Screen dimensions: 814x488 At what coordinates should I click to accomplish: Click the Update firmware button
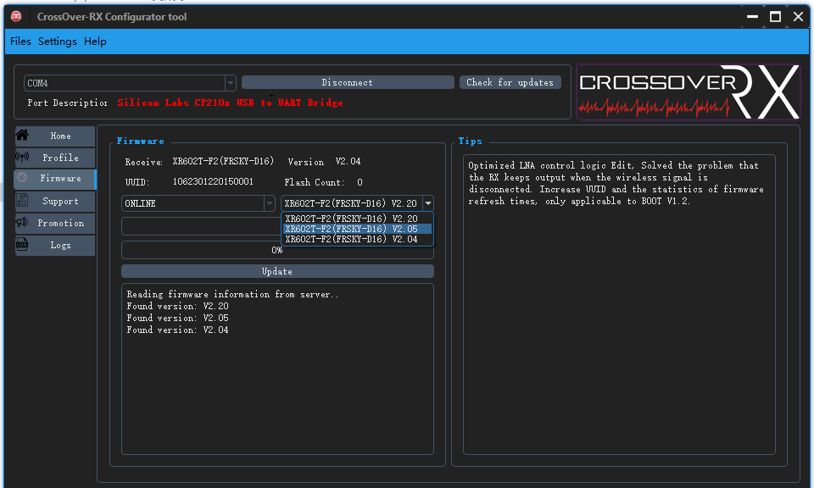(x=277, y=271)
